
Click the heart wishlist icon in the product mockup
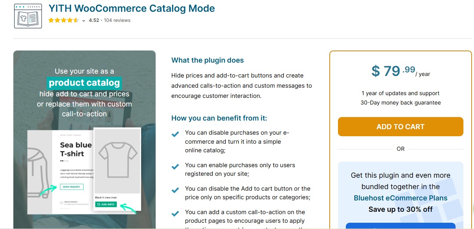62,202
